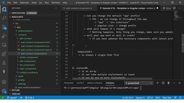Switch to the Debug Console tab
Viewport: 184px width, 103px height.
tap(95, 83)
